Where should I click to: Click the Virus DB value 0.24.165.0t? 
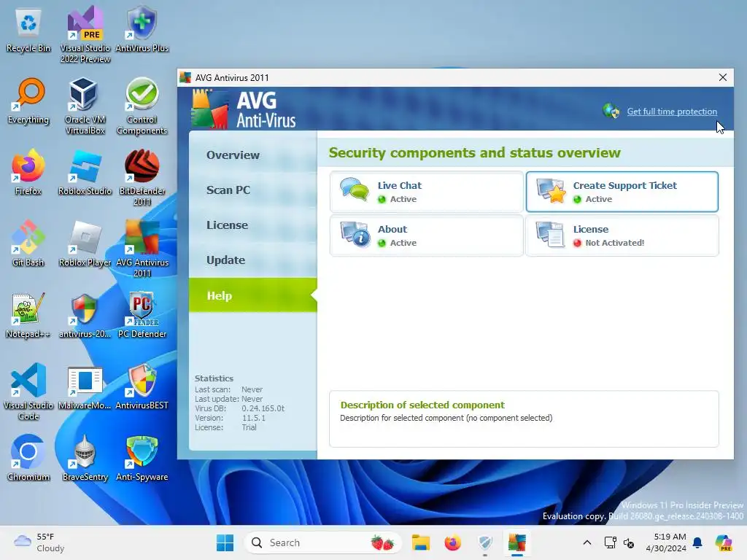(263, 408)
